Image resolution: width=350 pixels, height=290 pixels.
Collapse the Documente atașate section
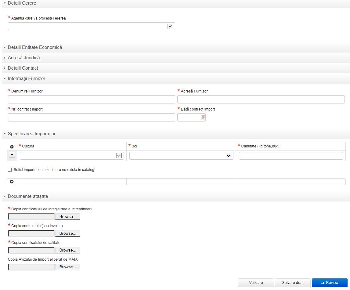click(x=28, y=196)
